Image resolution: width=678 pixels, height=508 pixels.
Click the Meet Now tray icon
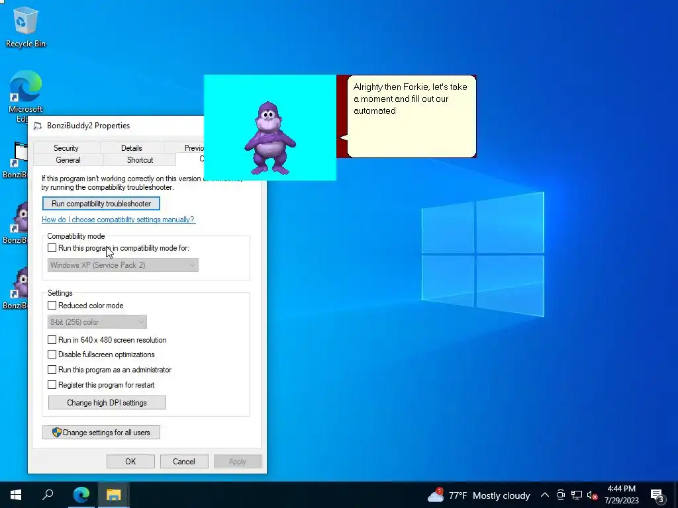(x=561, y=495)
